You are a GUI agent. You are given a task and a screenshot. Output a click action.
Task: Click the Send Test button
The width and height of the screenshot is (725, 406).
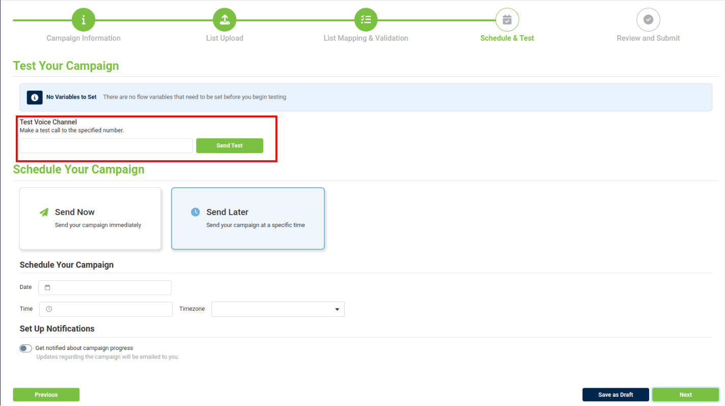230,146
